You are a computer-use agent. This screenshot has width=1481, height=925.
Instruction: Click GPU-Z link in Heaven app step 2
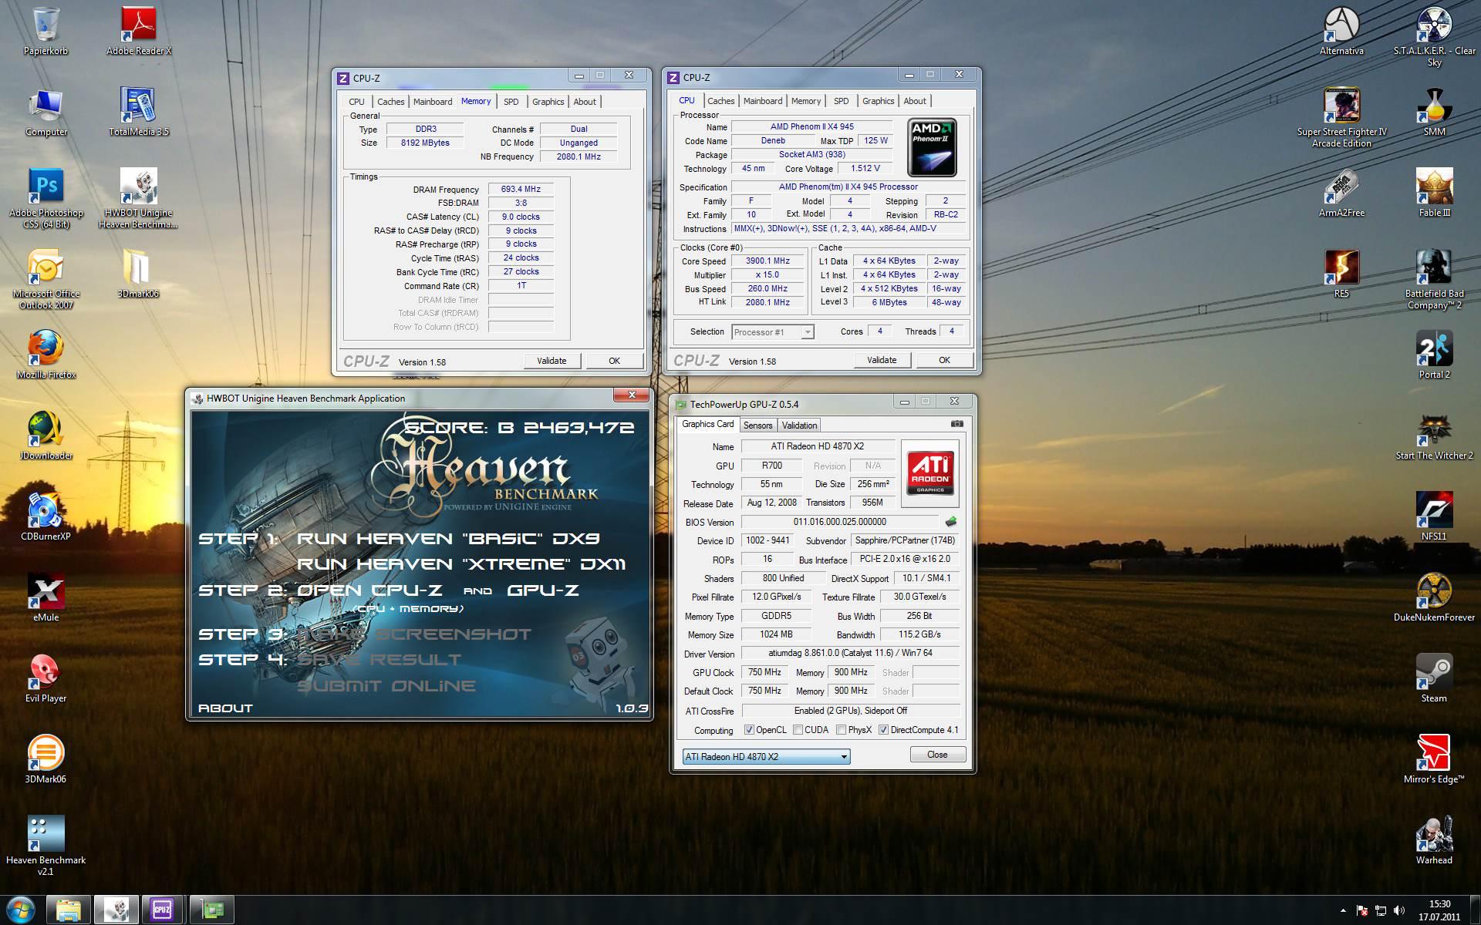543,590
